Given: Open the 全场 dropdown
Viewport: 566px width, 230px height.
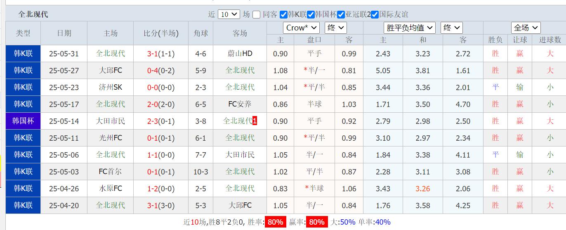Looking at the screenshot, I should [526, 28].
